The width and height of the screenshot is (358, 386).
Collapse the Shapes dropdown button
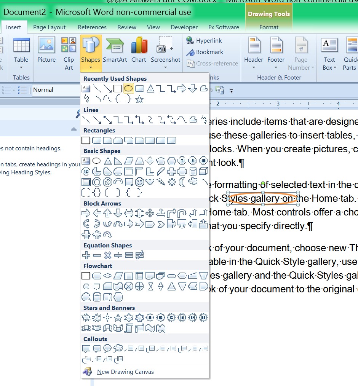point(91,53)
